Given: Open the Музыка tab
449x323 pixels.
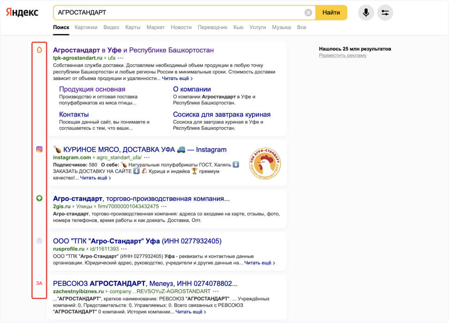Looking at the screenshot, I should (x=281, y=27).
